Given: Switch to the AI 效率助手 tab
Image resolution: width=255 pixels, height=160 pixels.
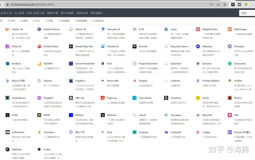Looking at the screenshot, I should [x=98, y=21].
